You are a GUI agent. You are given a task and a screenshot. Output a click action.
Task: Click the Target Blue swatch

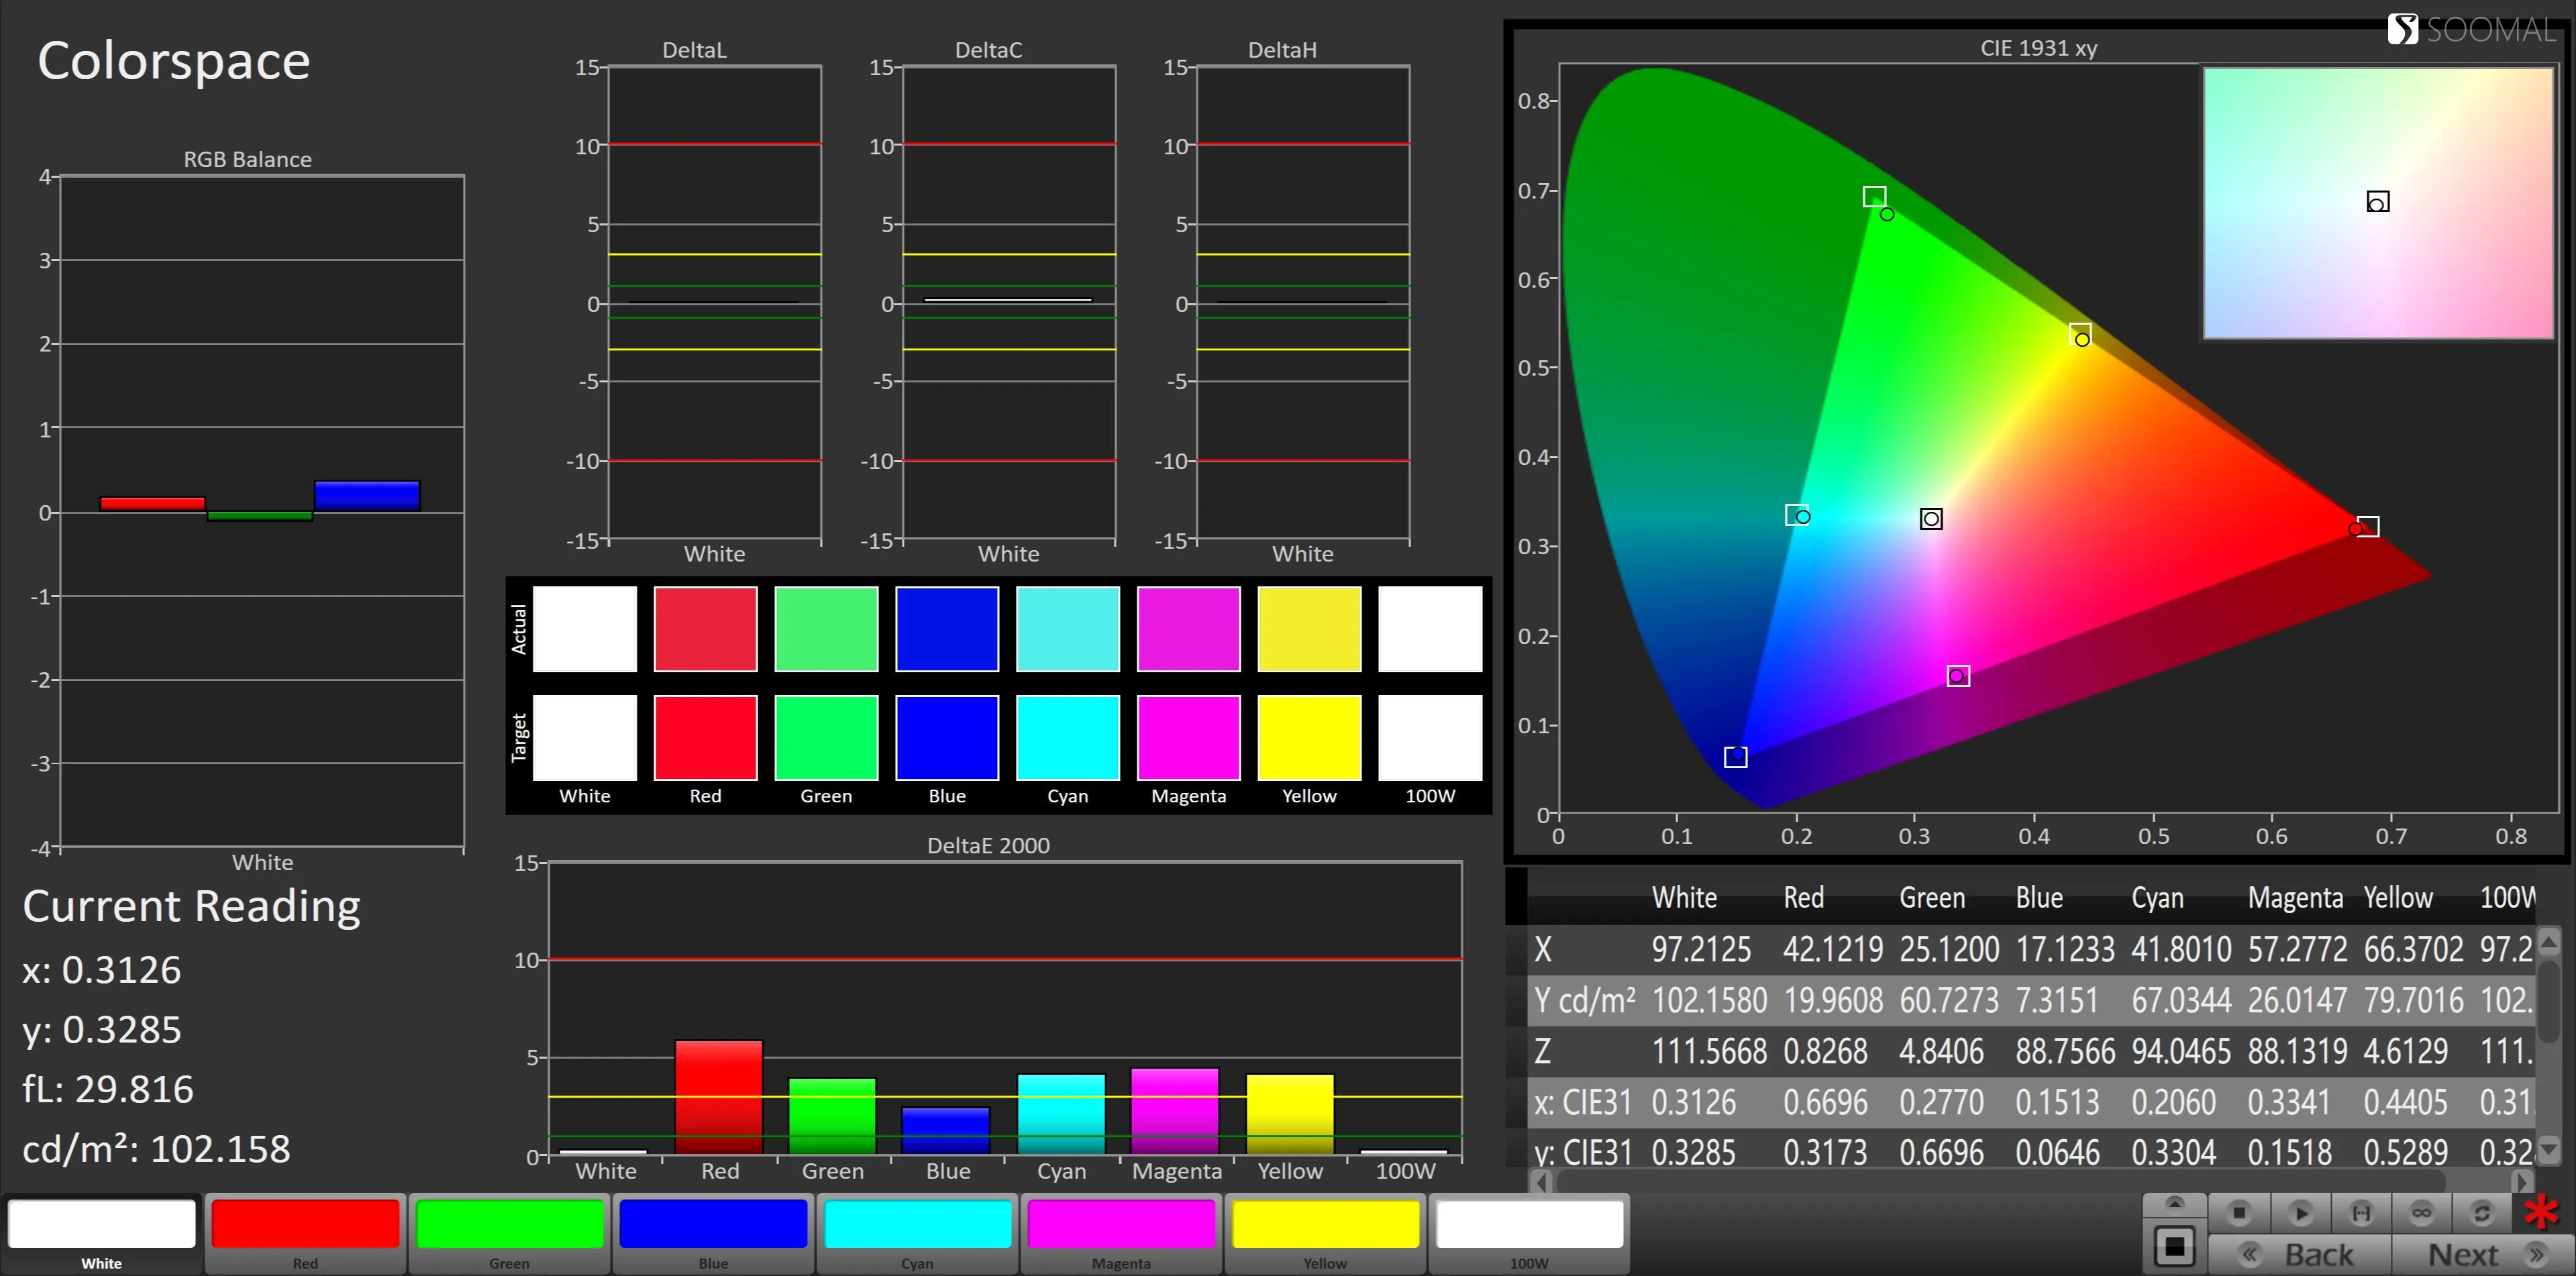point(947,738)
